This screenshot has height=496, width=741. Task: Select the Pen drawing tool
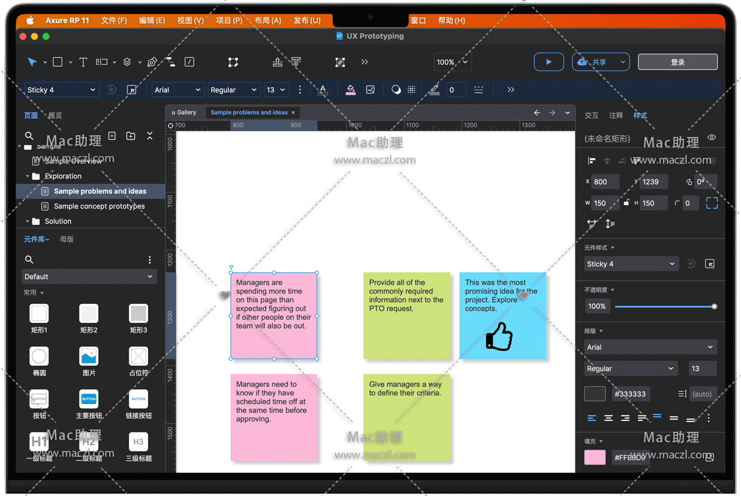152,62
